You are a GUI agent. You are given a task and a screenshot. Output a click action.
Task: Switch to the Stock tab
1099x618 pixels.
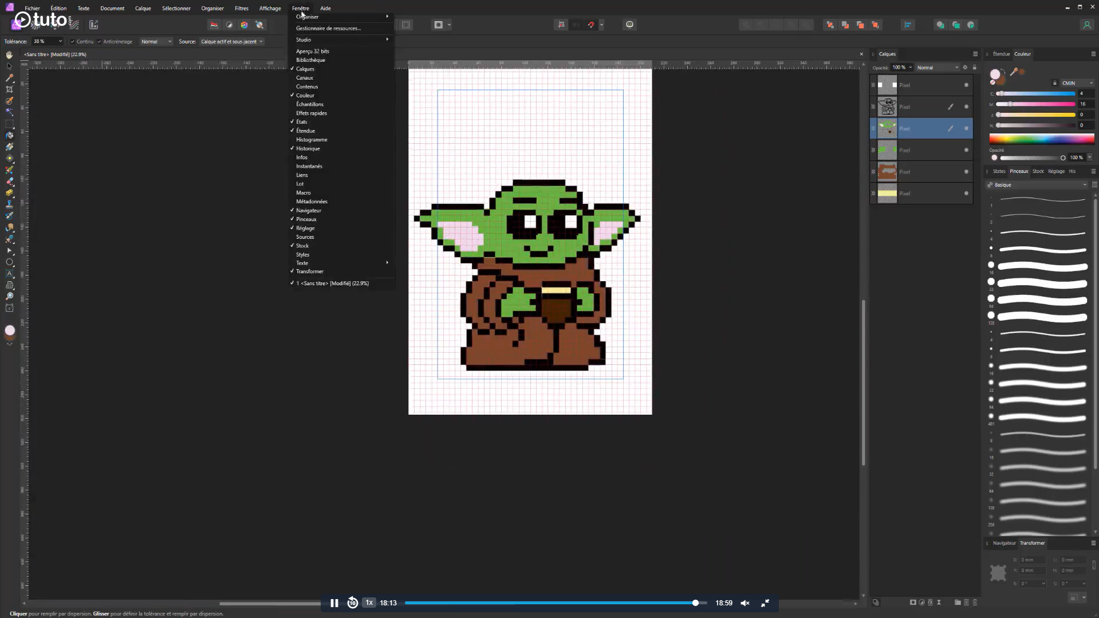pos(1038,171)
